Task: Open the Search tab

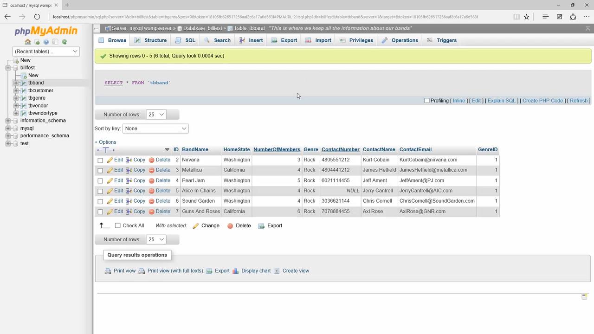Action: (x=217, y=40)
